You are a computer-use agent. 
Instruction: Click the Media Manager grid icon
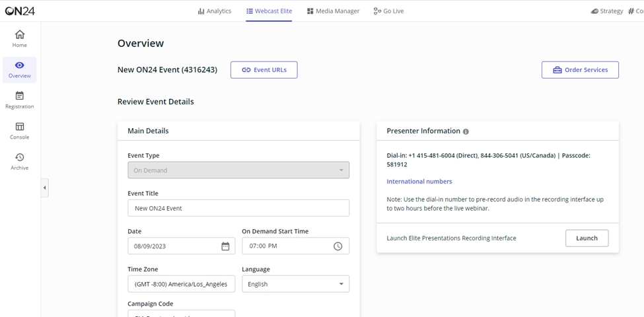coord(310,11)
